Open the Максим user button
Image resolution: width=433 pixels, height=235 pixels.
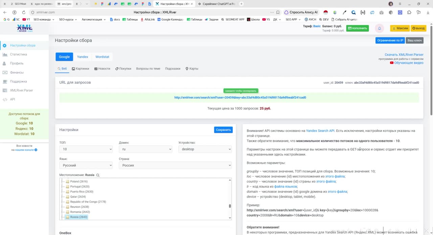pyautogui.click(x=400, y=28)
